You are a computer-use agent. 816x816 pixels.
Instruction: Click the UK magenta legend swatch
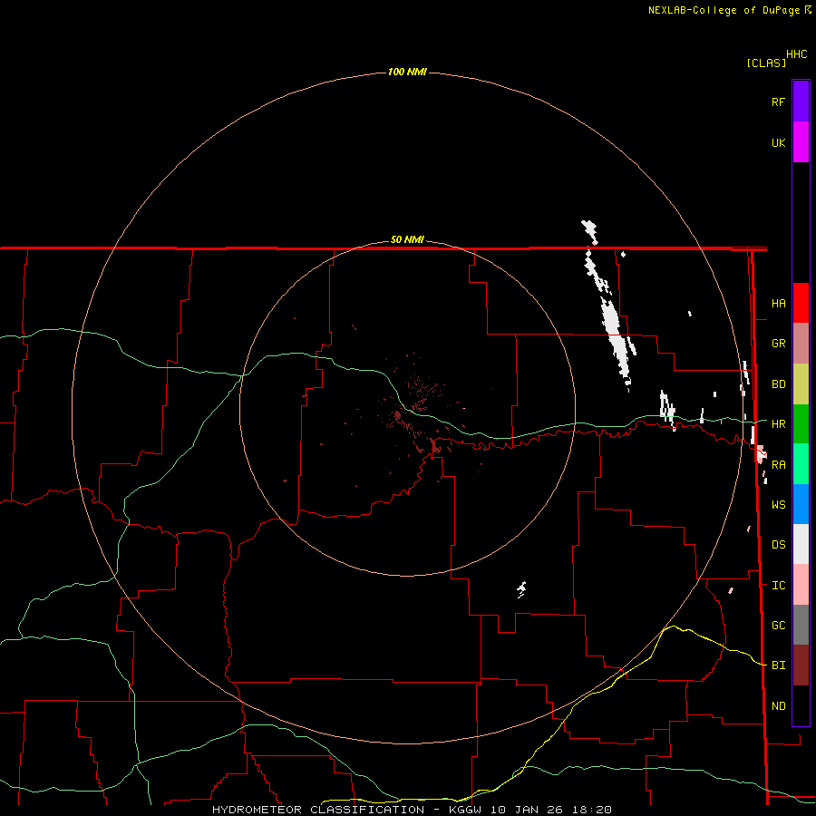click(x=801, y=142)
